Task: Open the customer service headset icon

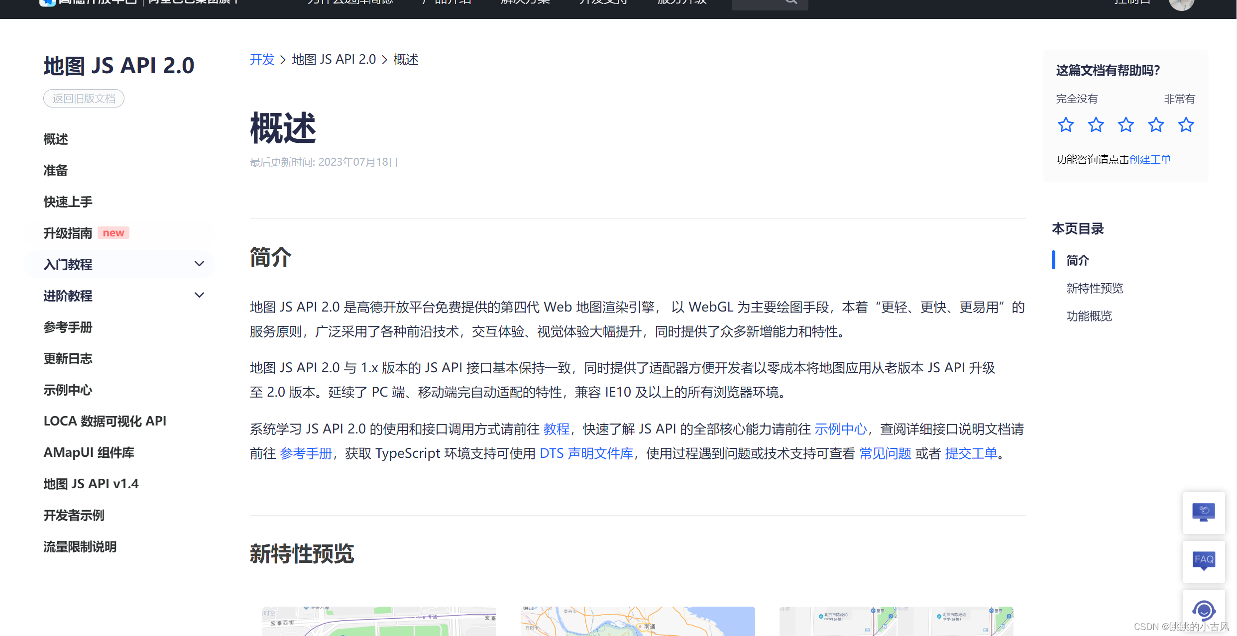Action: (x=1204, y=610)
